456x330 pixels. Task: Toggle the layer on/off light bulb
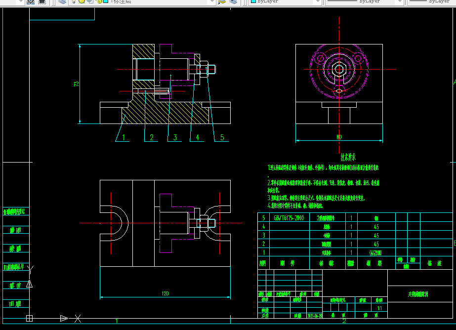(x=74, y=1)
